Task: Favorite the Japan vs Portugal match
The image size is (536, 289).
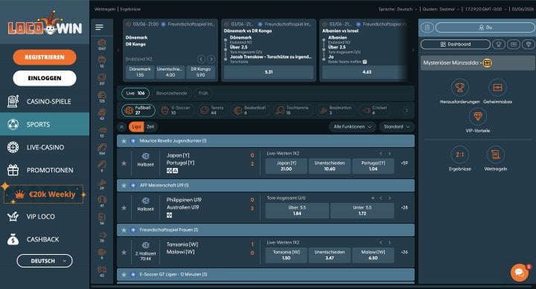Action: pos(124,163)
